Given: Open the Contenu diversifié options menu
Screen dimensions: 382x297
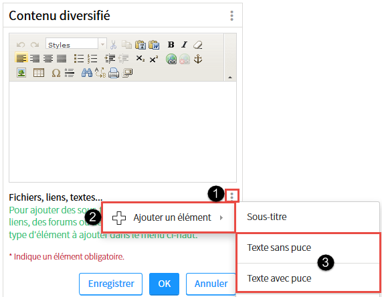Looking at the screenshot, I should (231, 16).
